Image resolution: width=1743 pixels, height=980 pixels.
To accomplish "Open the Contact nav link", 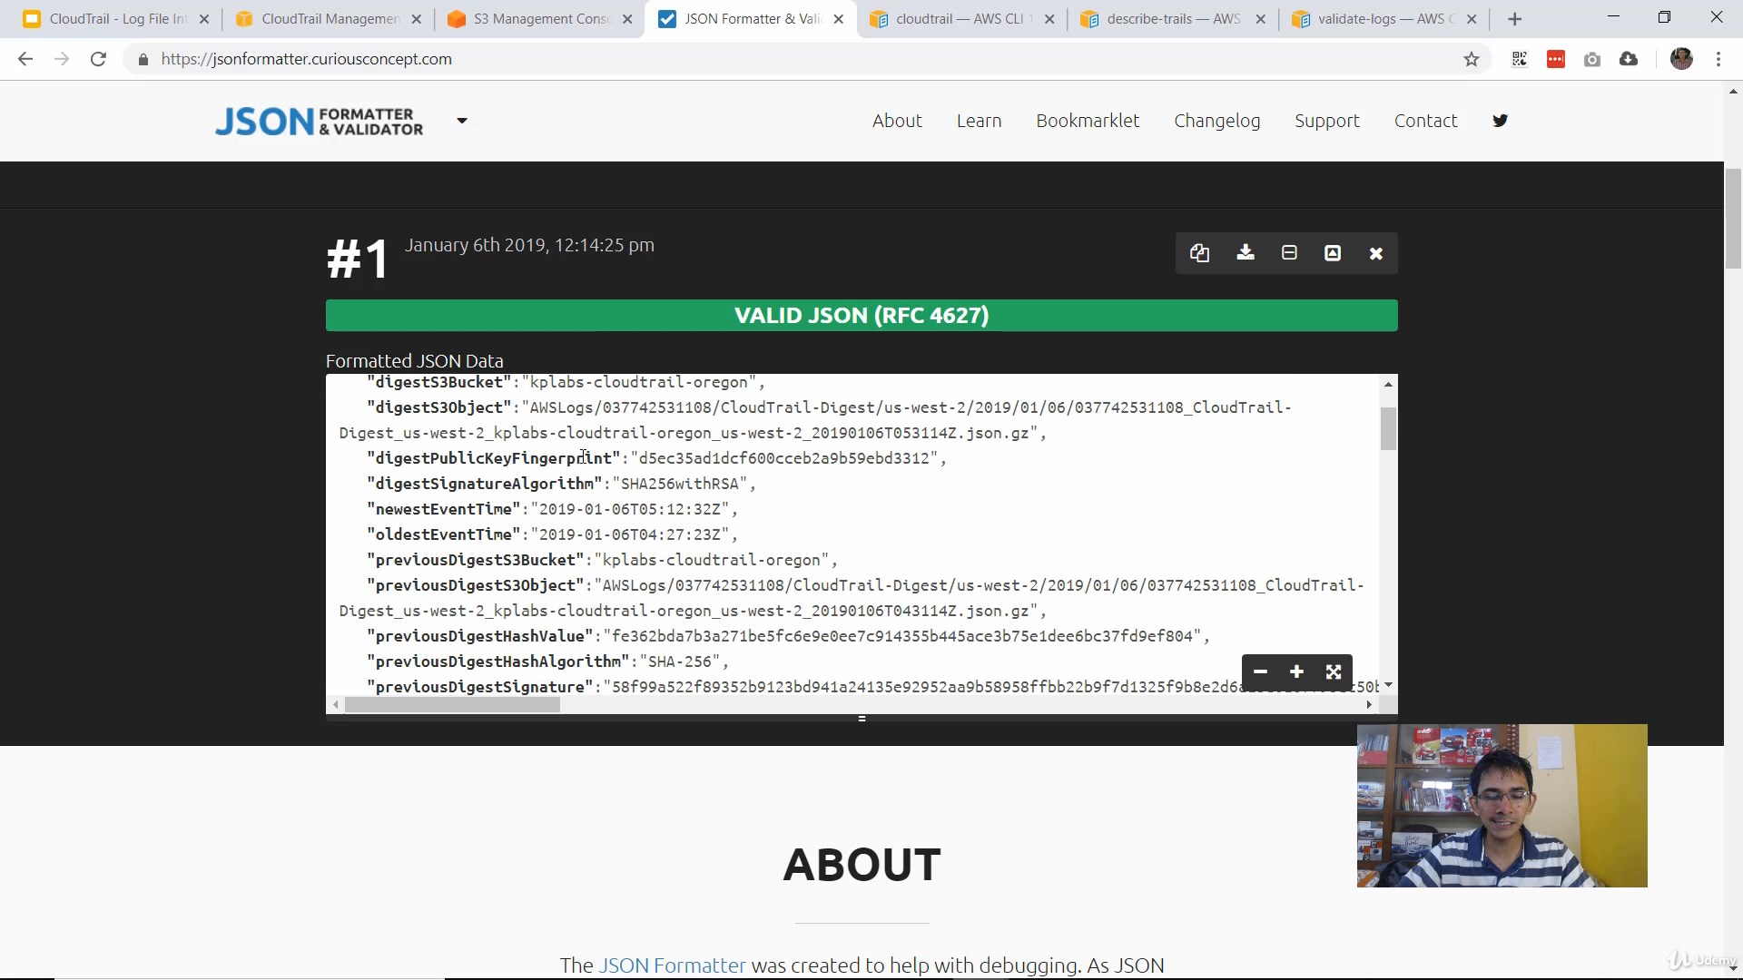I will (x=1425, y=121).
